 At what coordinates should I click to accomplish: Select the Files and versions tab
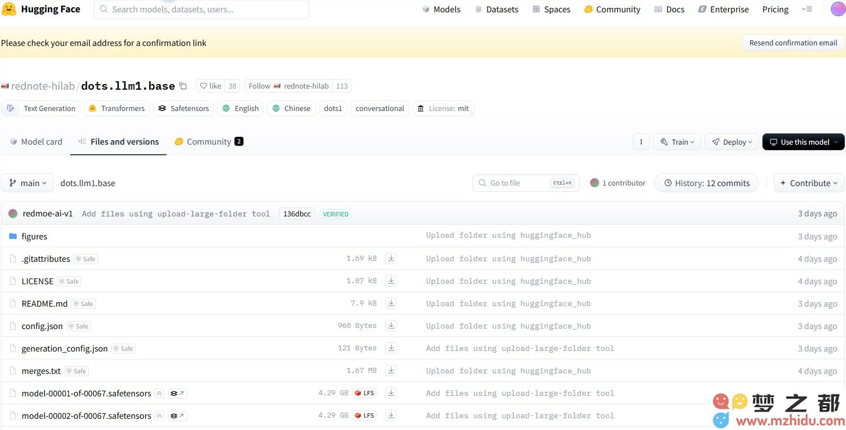click(118, 142)
